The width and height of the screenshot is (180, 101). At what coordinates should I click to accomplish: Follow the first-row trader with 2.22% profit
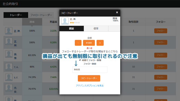point(161,31)
